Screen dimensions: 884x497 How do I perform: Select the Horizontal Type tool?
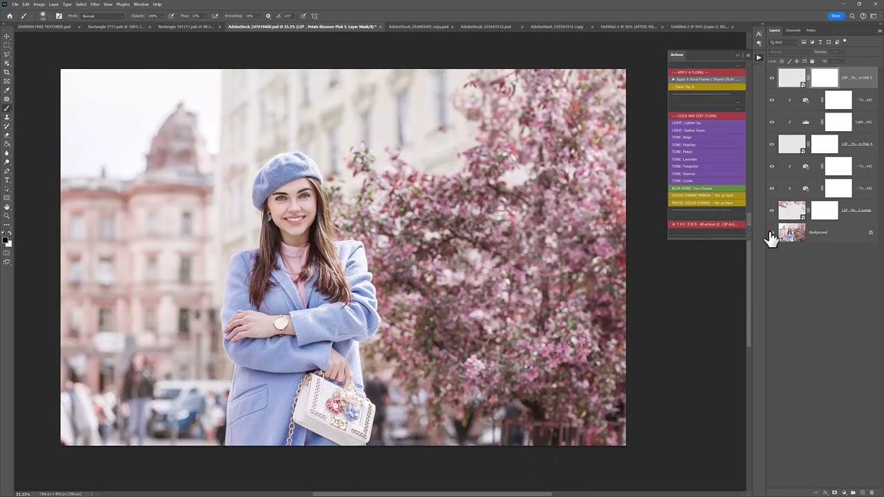[x=7, y=179]
